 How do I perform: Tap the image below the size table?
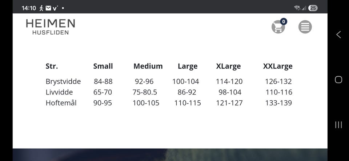click(170, 155)
